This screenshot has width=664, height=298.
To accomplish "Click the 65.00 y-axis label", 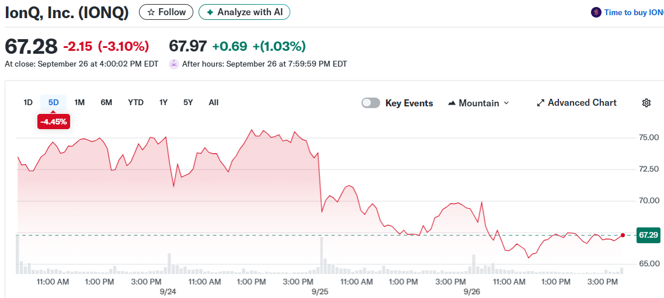I will (x=649, y=264).
